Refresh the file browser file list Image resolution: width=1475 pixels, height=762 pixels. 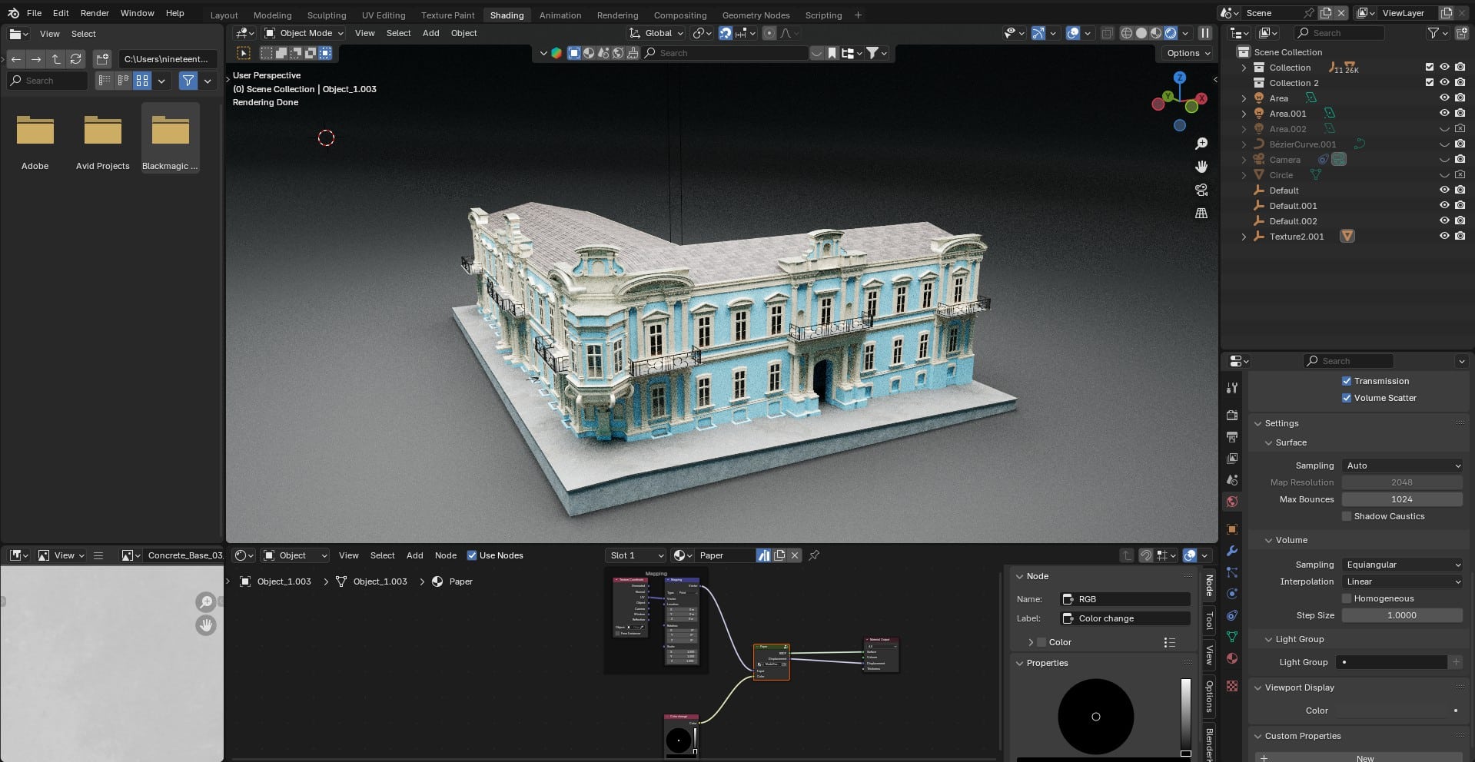75,58
